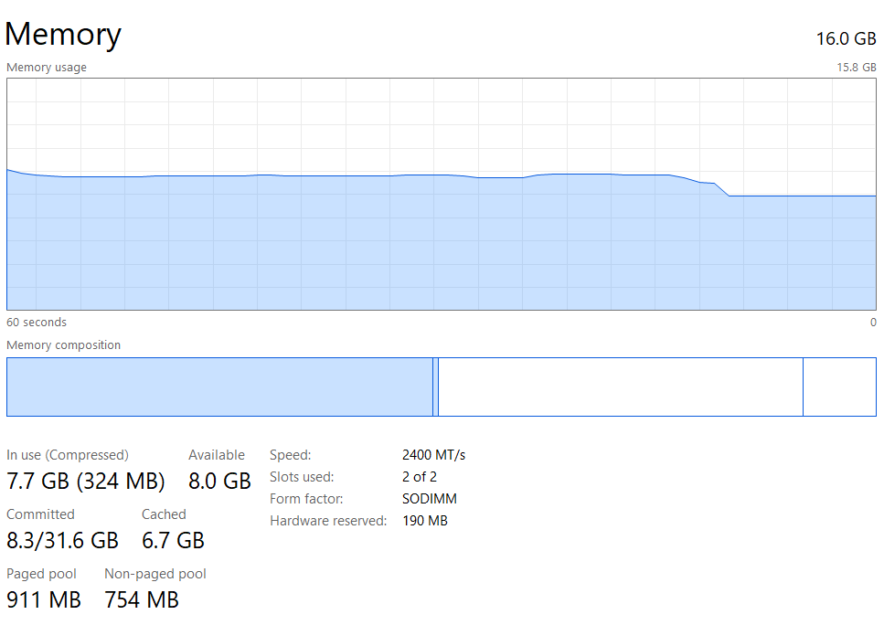This screenshot has height=625, width=884.
Task: Click the In use value 7.7 GB (324 MB)
Action: click(x=86, y=481)
